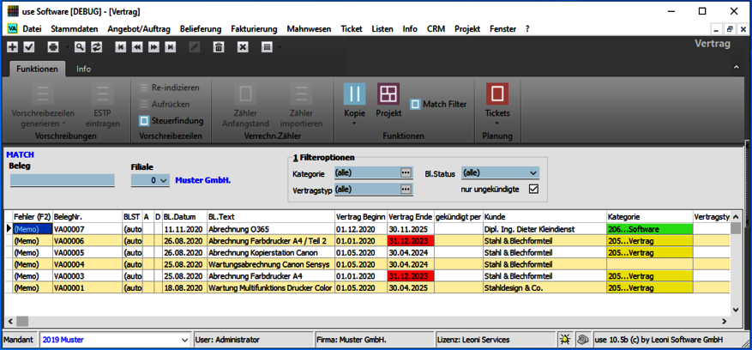
Task: Open the Bl.Status dropdown
Action: click(533, 172)
